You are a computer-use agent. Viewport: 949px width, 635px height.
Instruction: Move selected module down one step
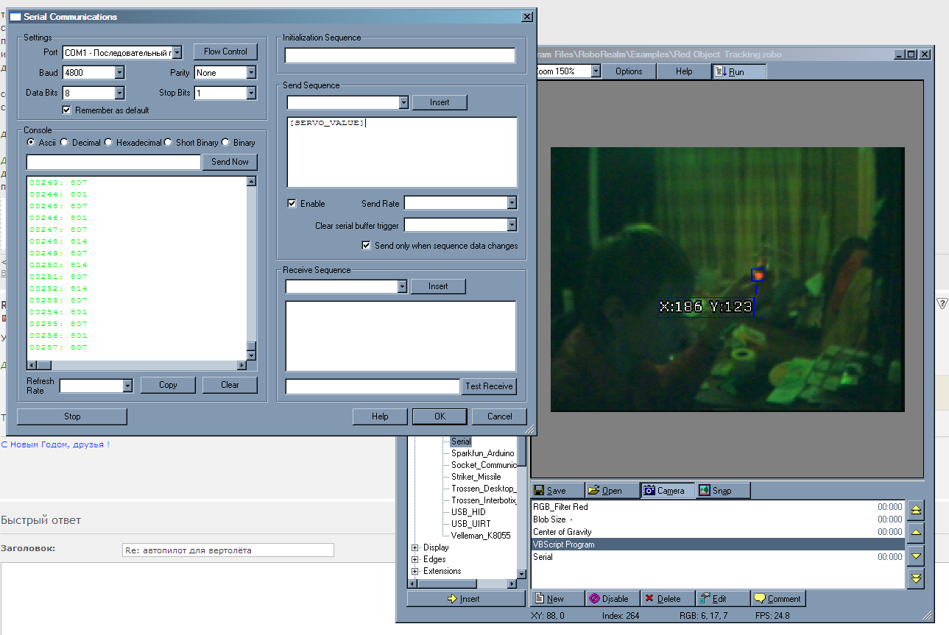[x=916, y=556]
